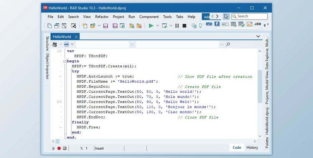Viewport: 313px width, 158px height.
Task: Select the grid with link component icon
Action: tap(241, 24)
